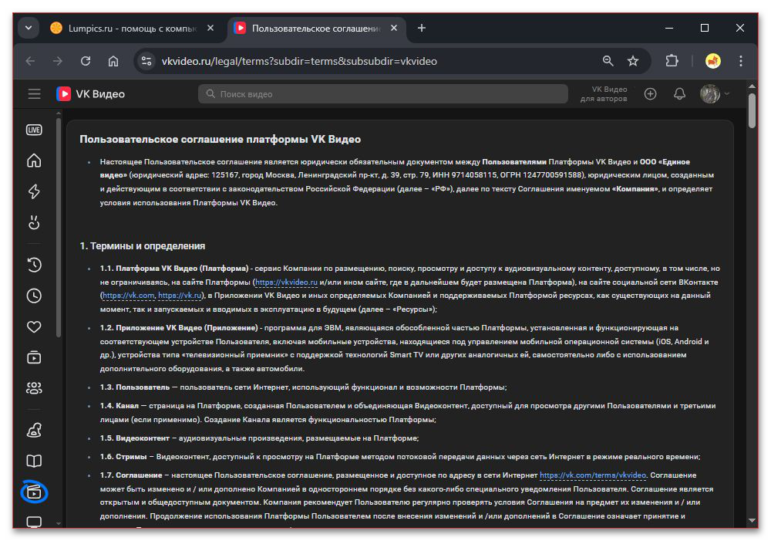771x541 pixels.
Task: Click the zoom magnifier in address bar
Action: click(608, 61)
